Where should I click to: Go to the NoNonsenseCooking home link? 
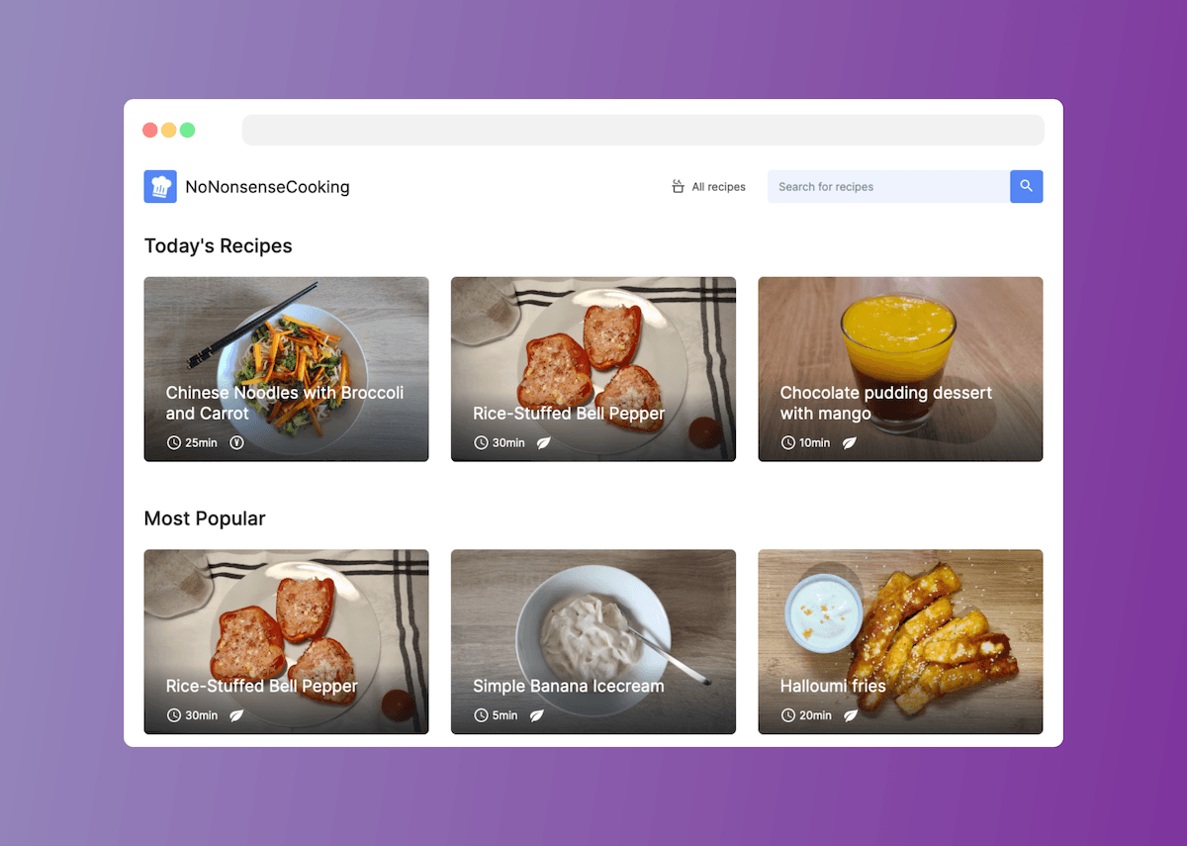pos(247,186)
